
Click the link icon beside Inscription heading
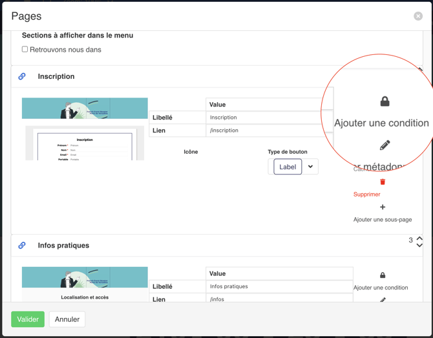[22, 76]
